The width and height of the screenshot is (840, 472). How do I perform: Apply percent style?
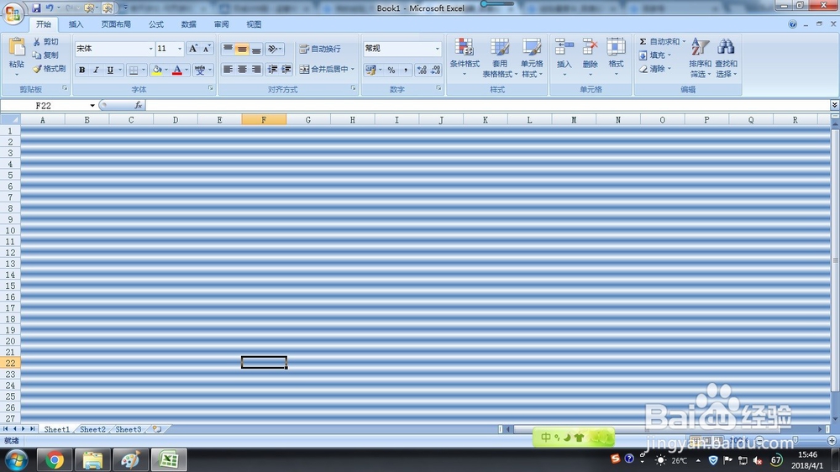tap(391, 70)
